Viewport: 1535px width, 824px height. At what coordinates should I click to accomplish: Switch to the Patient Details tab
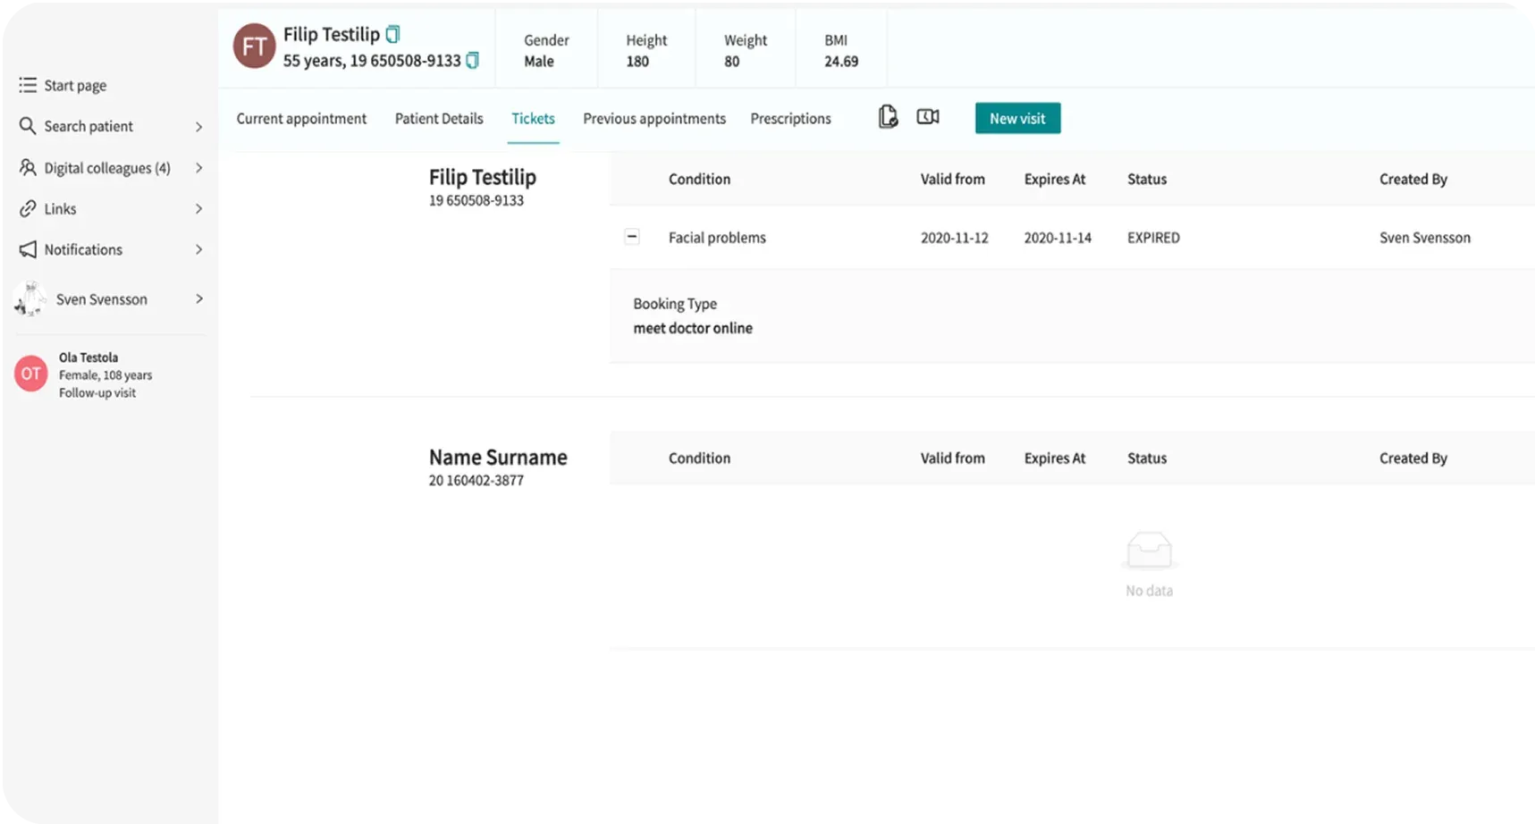click(439, 119)
